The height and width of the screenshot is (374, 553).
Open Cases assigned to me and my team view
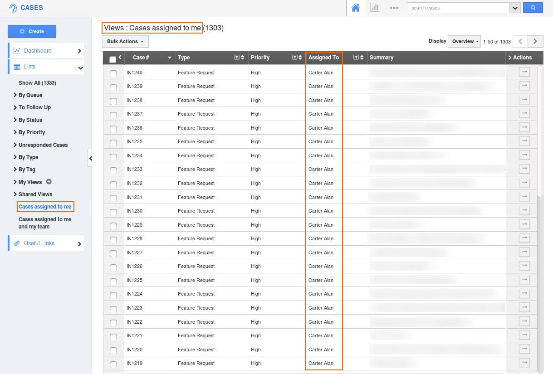point(44,223)
